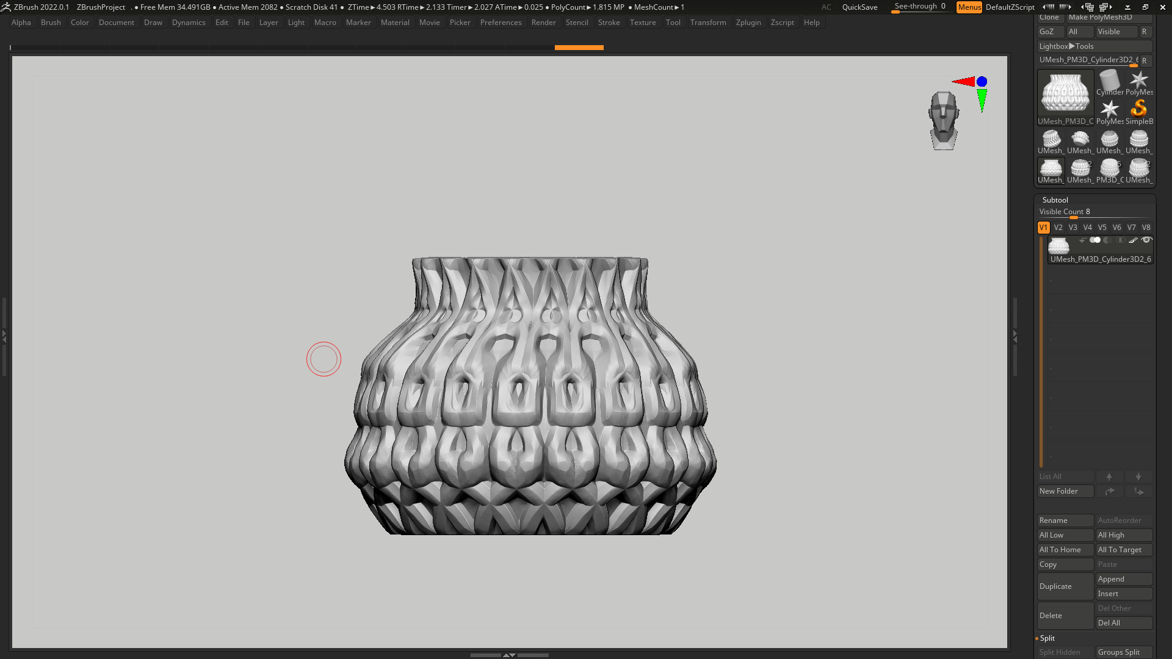
Task: Select the V5 visibility set
Action: coord(1102,228)
